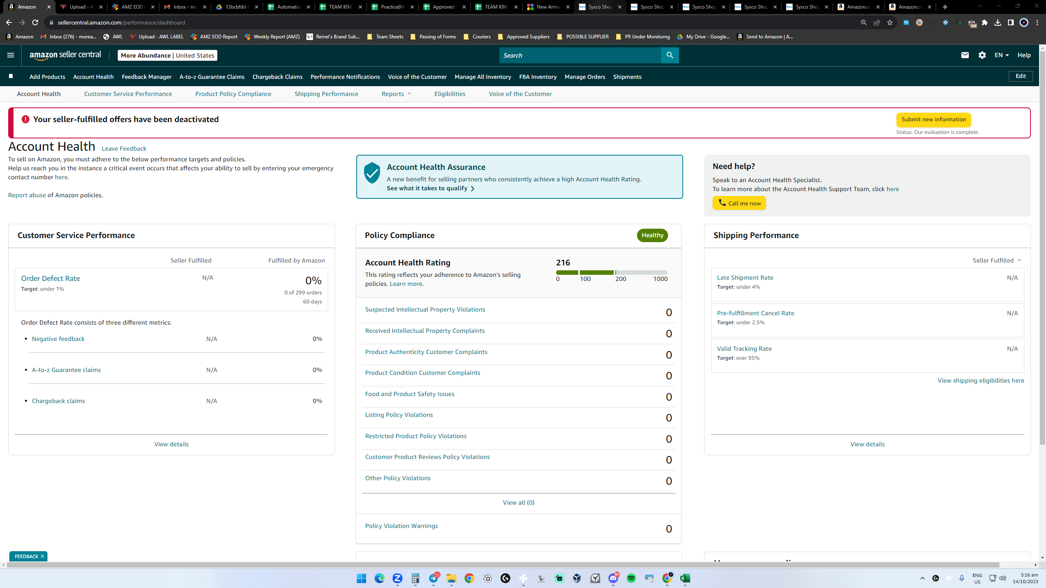The width and height of the screenshot is (1046, 588).
Task: Open File Explorer from taskbar
Action: click(x=451, y=578)
